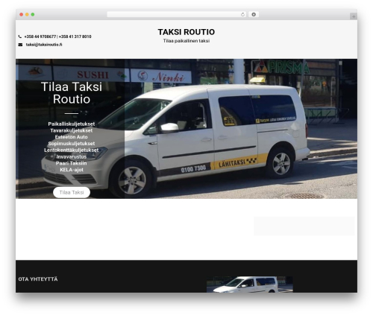The height and width of the screenshot is (315, 373).
Task: Open email link taksi@taksiroutio.fi
Action: [44, 45]
